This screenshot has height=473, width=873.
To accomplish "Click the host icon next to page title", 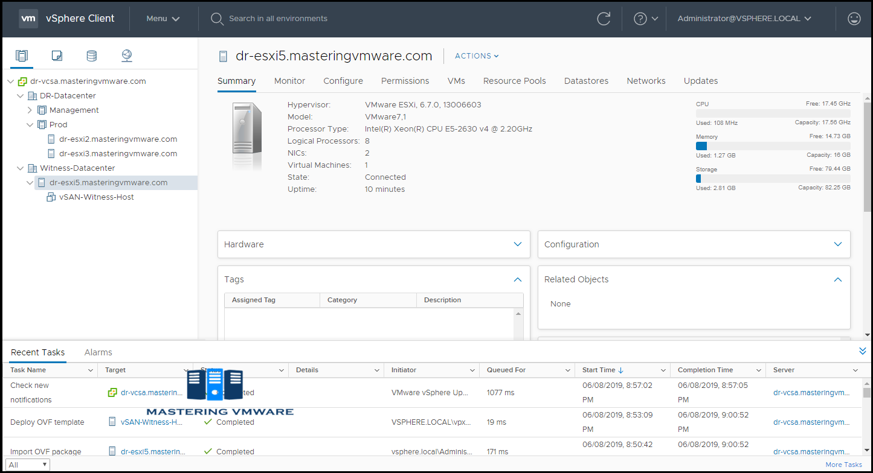I will pos(224,56).
